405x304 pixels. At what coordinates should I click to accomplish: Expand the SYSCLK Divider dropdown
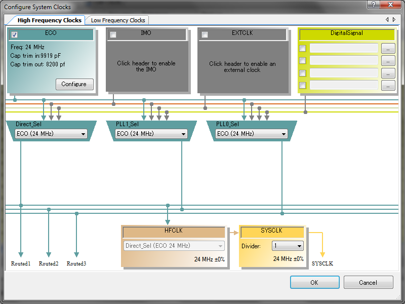288,246
